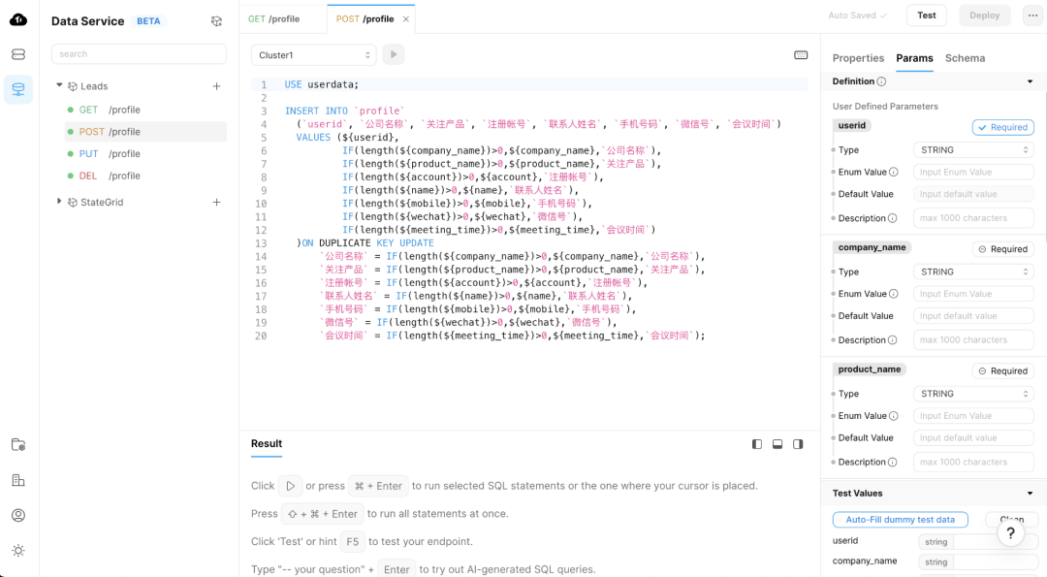Image resolution: width=1047 pixels, height=577 pixels.
Task: Toggle Required for product_name parameter
Action: click(x=1003, y=371)
